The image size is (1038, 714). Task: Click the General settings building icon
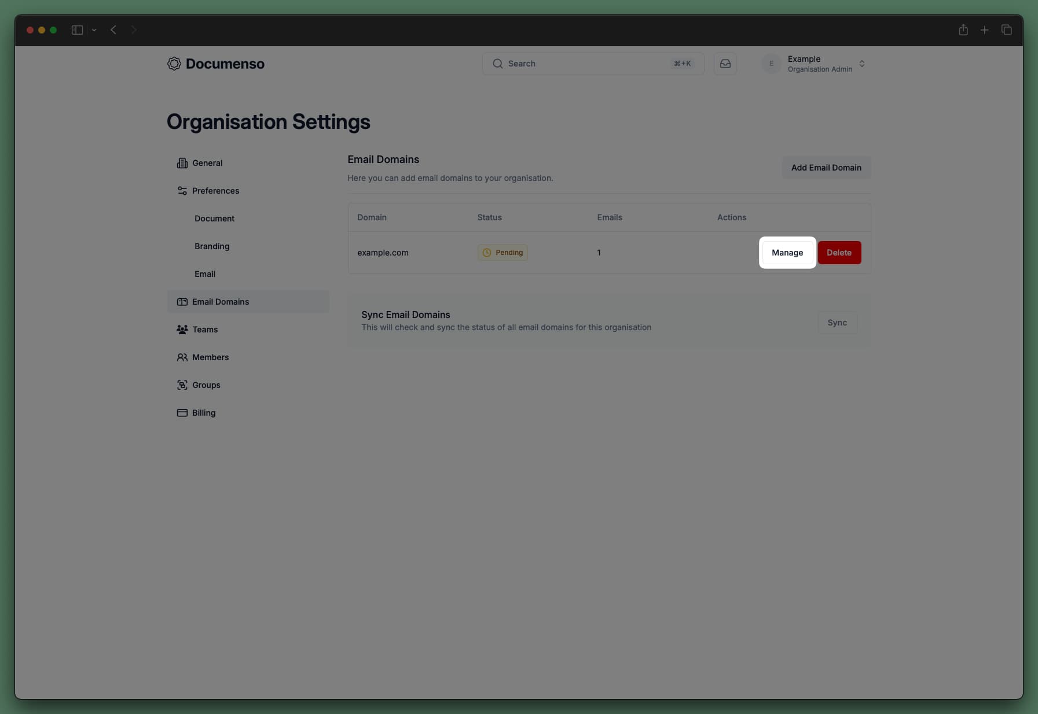182,162
